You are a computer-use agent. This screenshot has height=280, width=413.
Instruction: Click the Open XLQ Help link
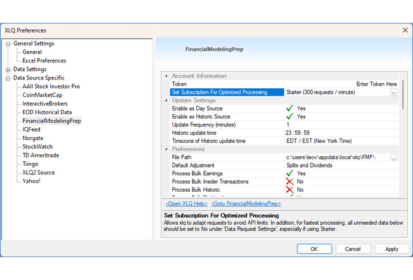tap(186, 204)
